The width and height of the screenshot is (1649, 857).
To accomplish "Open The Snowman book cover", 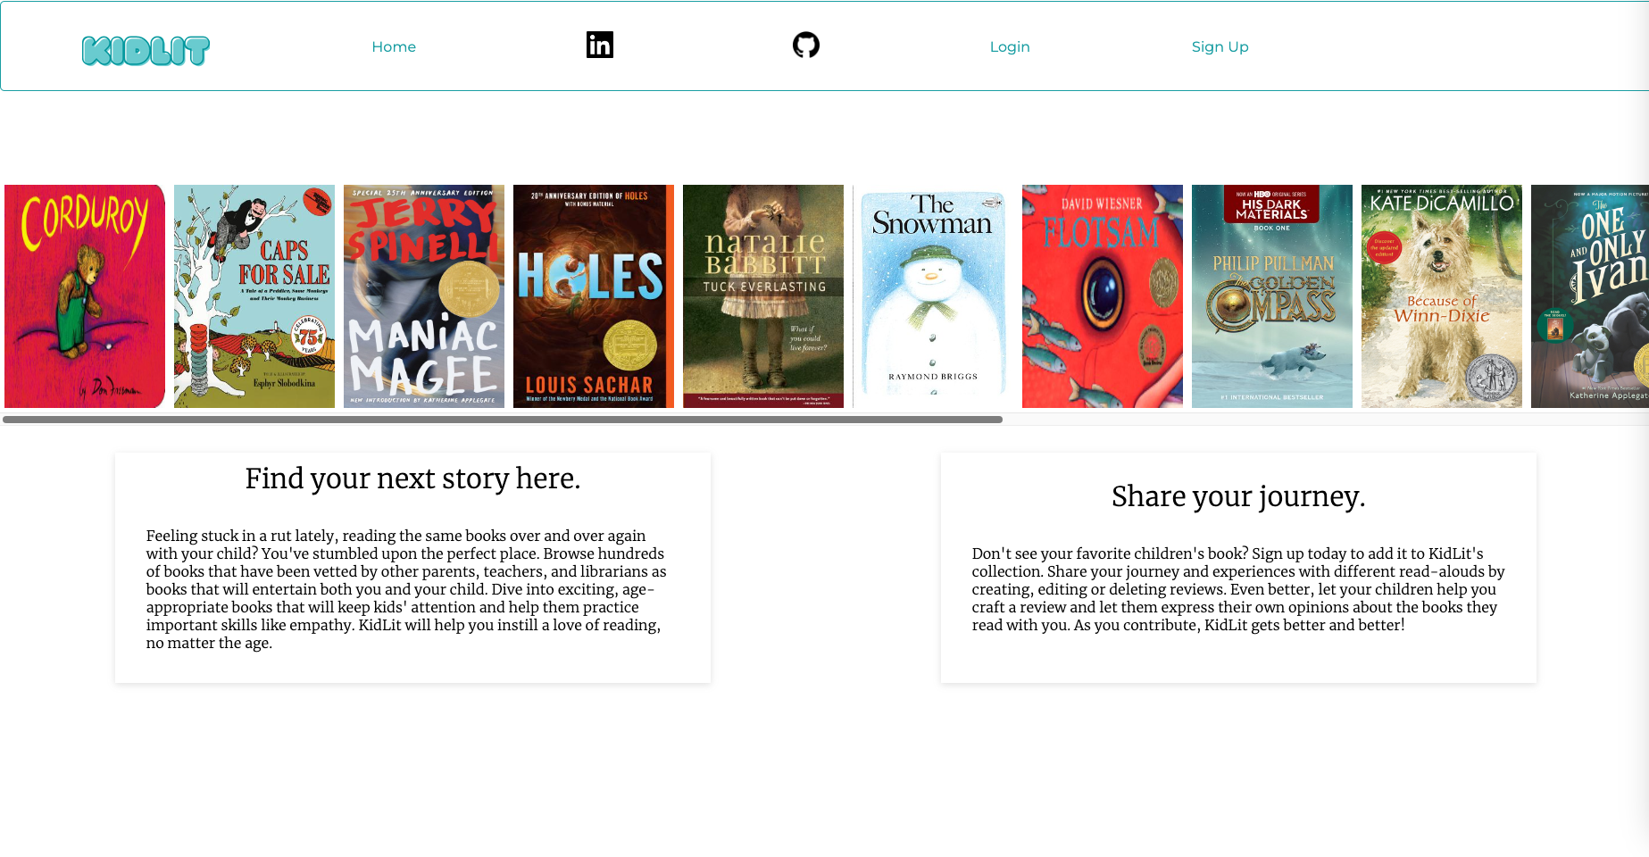I will (x=933, y=296).
